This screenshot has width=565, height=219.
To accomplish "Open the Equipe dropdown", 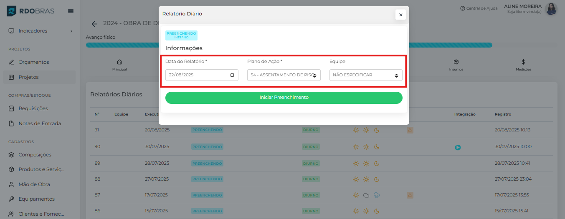I will click(x=365, y=75).
